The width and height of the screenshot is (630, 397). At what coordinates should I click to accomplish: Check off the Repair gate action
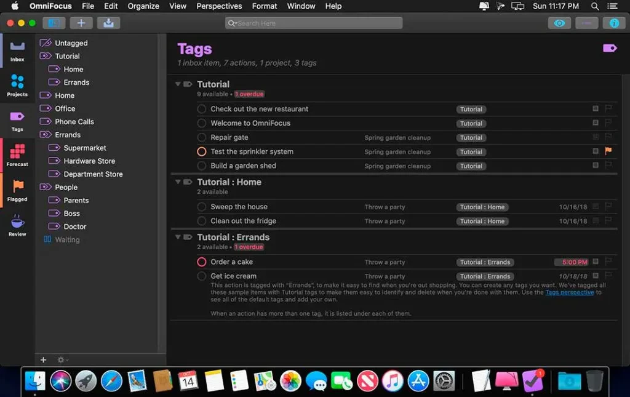pyautogui.click(x=202, y=137)
